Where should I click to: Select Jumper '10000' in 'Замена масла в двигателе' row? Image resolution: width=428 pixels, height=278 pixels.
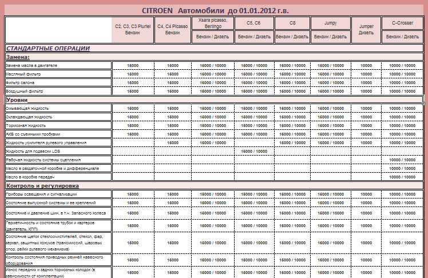[366, 65]
